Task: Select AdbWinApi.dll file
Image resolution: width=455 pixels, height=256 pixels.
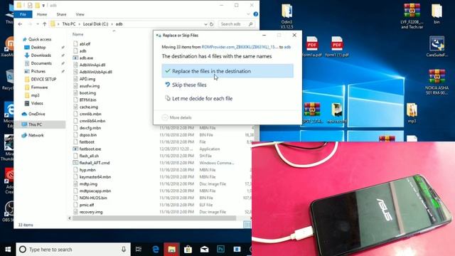Action: pos(92,65)
